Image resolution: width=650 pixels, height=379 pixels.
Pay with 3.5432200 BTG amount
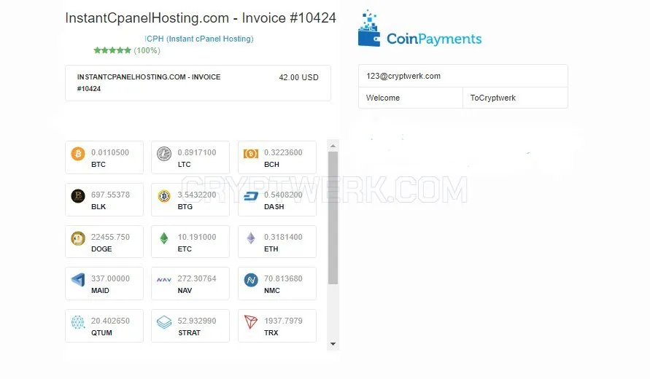point(197,195)
